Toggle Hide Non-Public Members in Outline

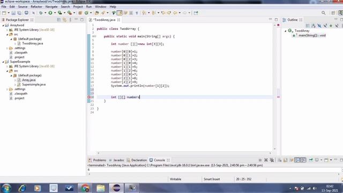pos(331,26)
